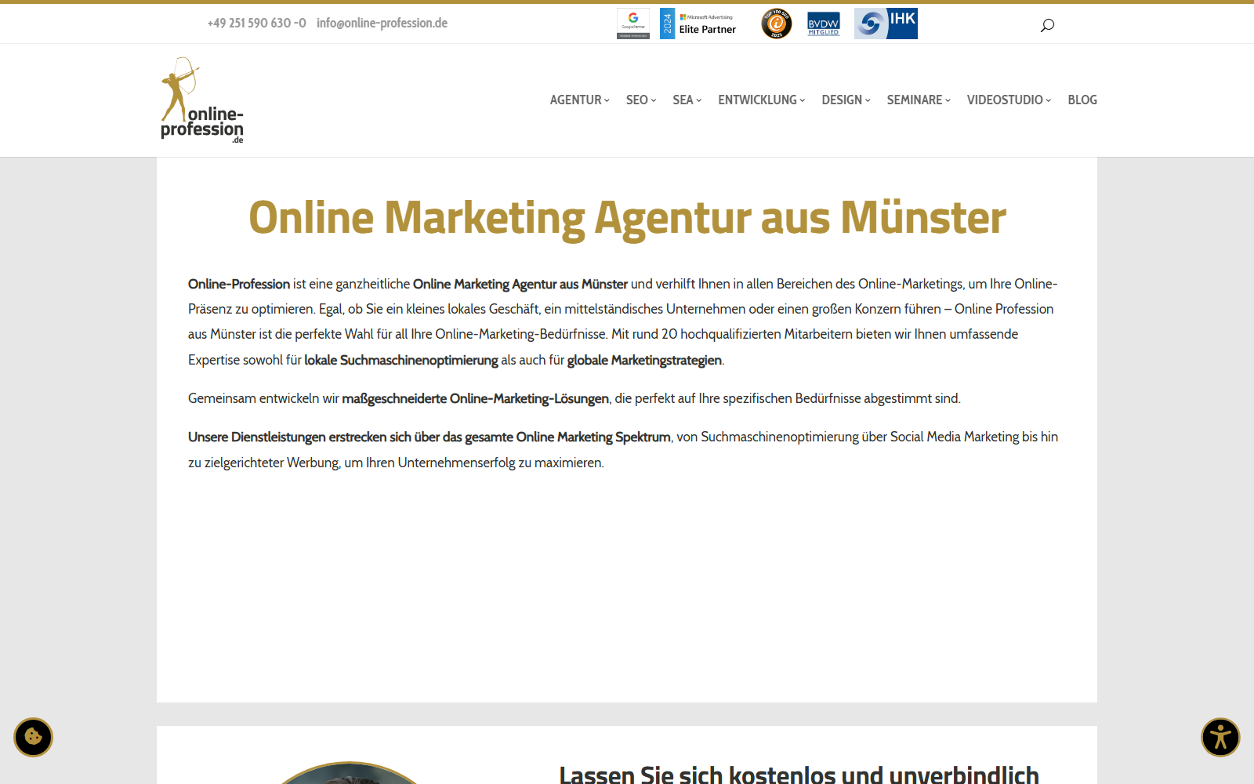Screen dimensions: 1254x784
Task: Click the IHK logo badge
Action: [x=886, y=24]
